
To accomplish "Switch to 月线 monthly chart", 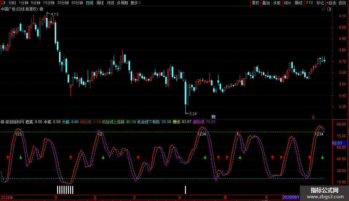I will coord(110,3).
